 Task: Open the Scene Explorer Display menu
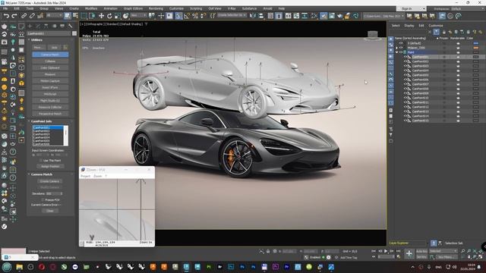[409, 26]
